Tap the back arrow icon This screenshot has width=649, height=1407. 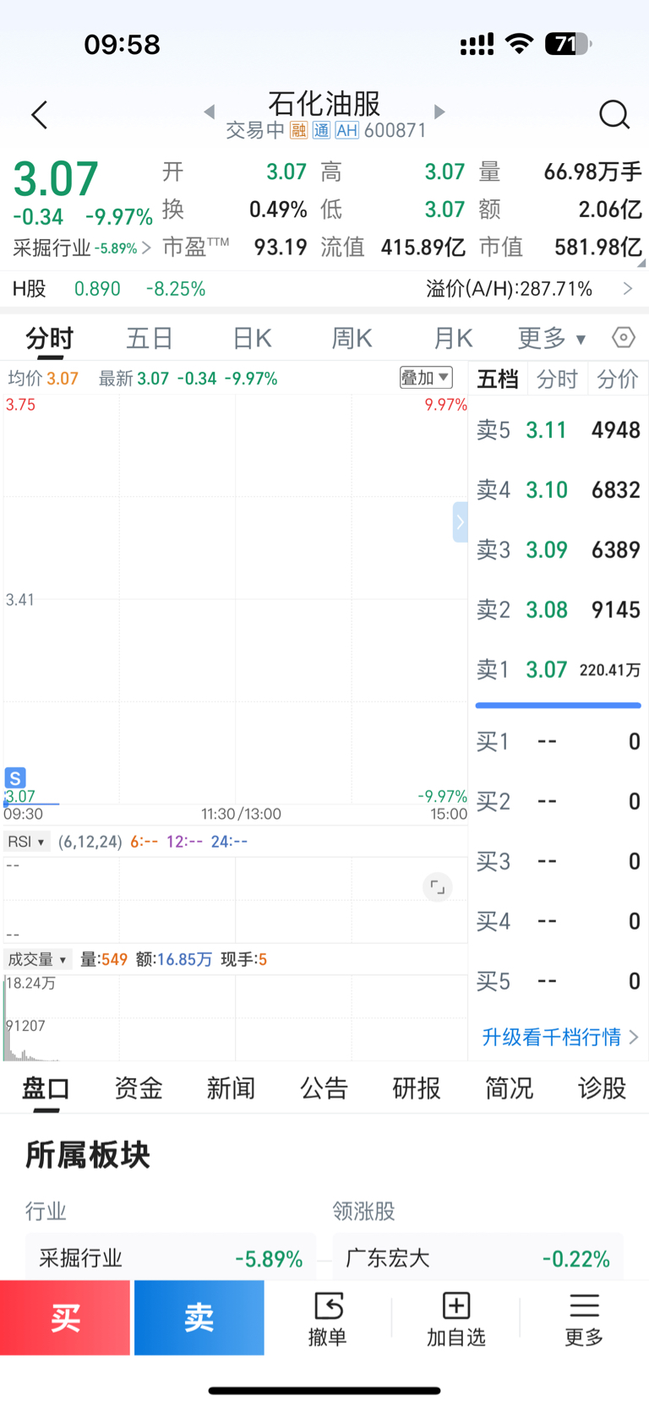coord(39,115)
